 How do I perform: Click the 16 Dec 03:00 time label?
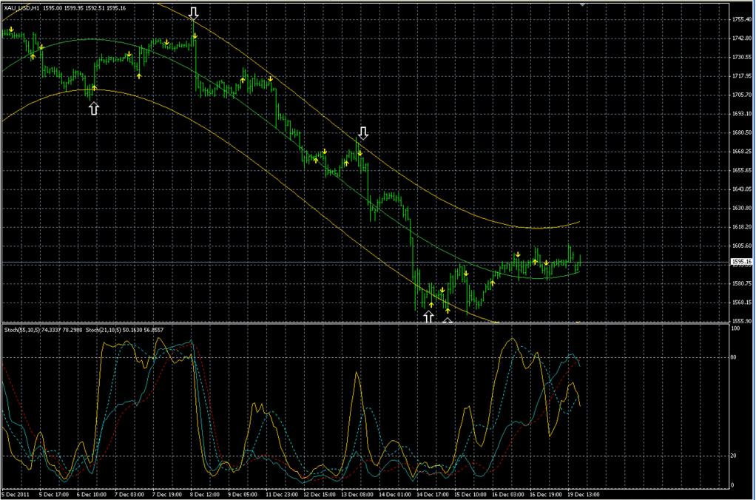tap(507, 495)
